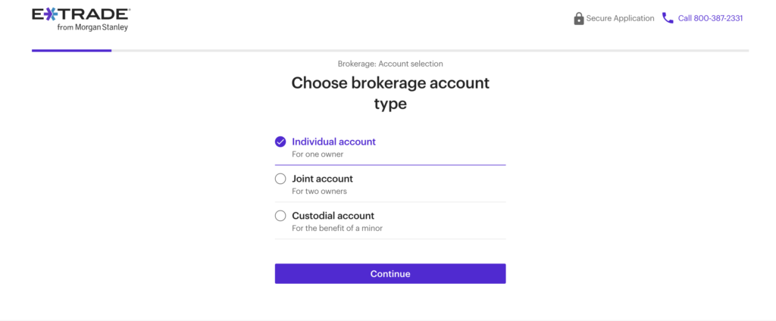Click the "Custodial account" label text
Screen dimensions: 776x321
click(333, 216)
